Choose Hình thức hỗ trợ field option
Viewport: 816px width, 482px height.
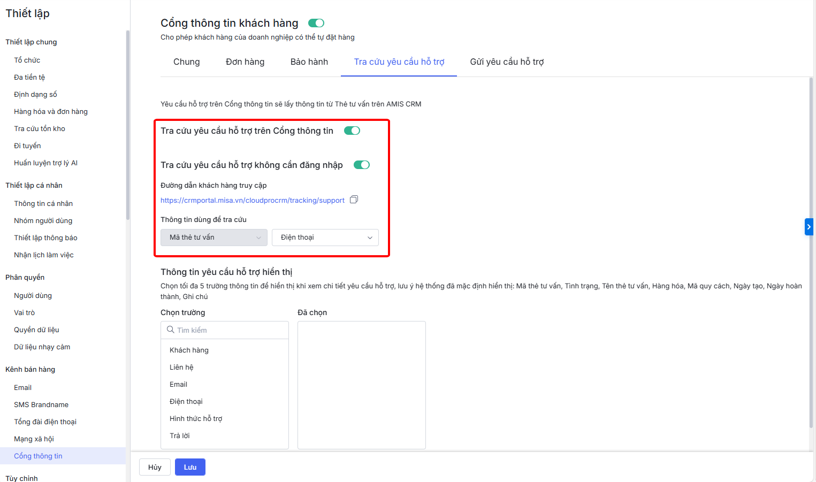point(196,419)
